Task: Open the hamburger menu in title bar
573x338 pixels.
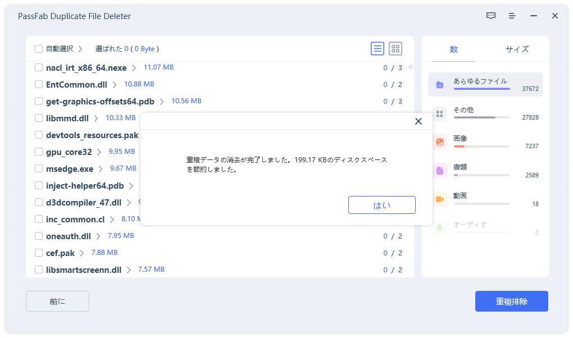Action: click(x=512, y=16)
